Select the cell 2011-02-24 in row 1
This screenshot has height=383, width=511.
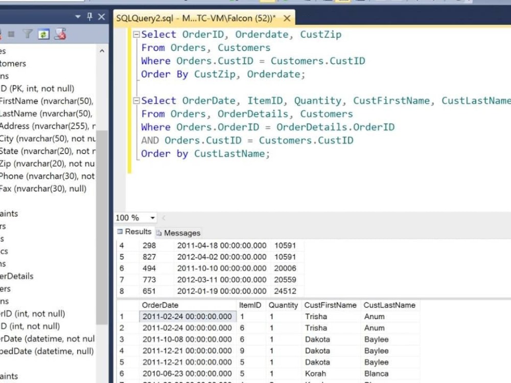coord(188,317)
